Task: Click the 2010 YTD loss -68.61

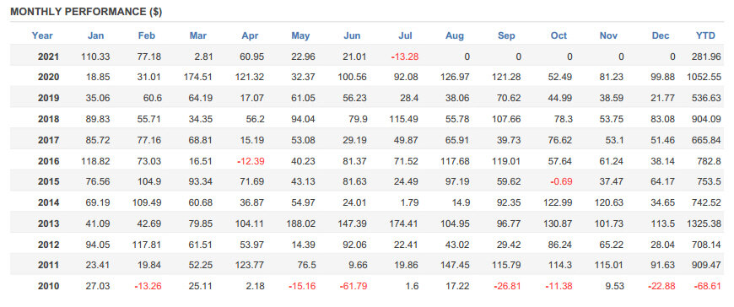Action: point(707,285)
